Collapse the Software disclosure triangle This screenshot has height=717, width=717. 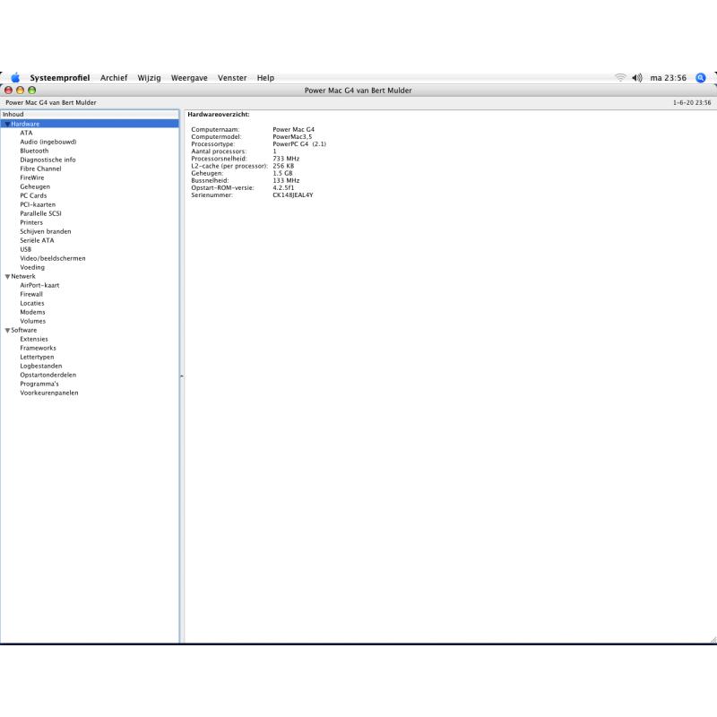coord(7,330)
